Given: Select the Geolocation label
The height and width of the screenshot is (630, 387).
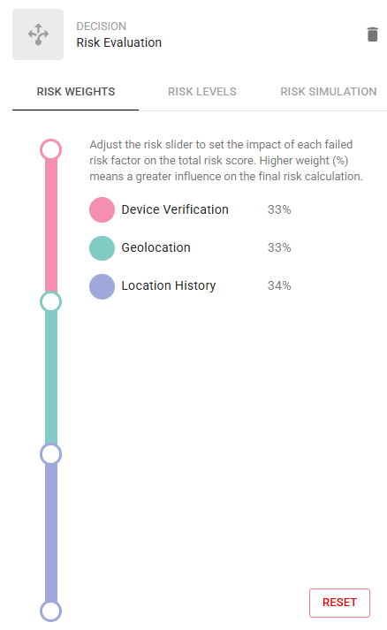Looking at the screenshot, I should 156,247.
